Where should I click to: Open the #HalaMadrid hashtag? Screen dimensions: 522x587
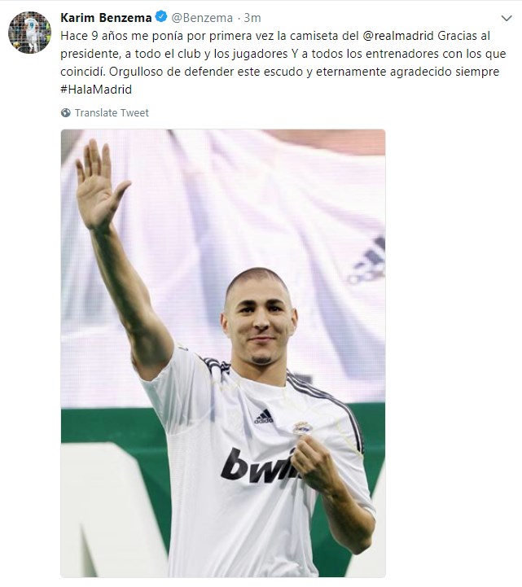click(96, 90)
